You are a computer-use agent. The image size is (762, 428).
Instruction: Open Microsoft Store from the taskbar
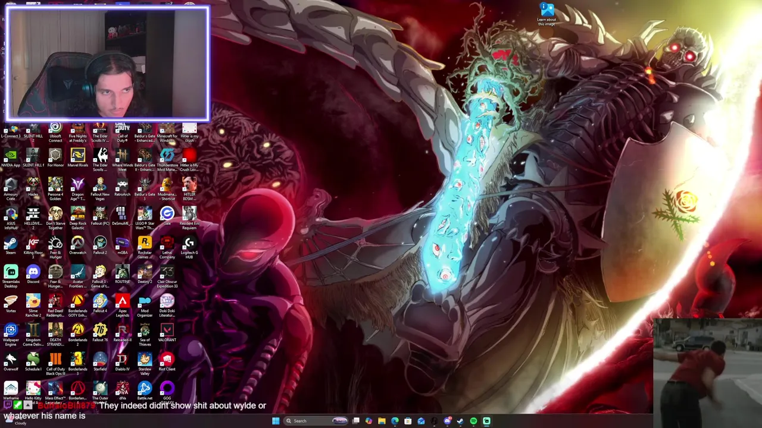pos(408,421)
